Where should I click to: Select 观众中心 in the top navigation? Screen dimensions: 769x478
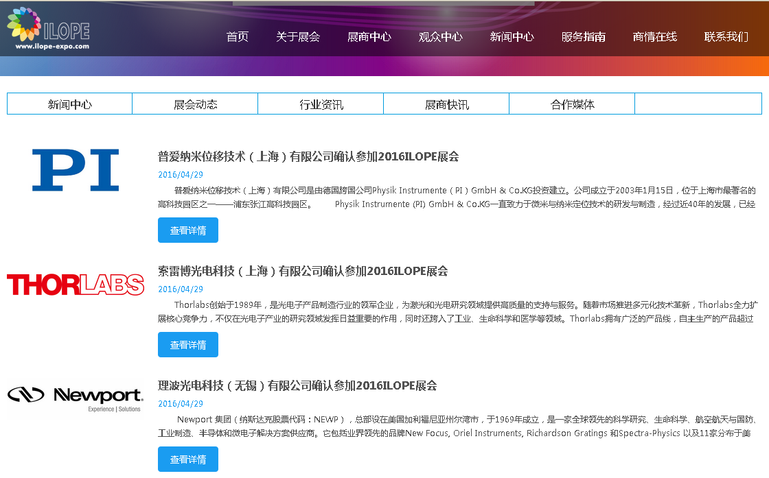440,37
